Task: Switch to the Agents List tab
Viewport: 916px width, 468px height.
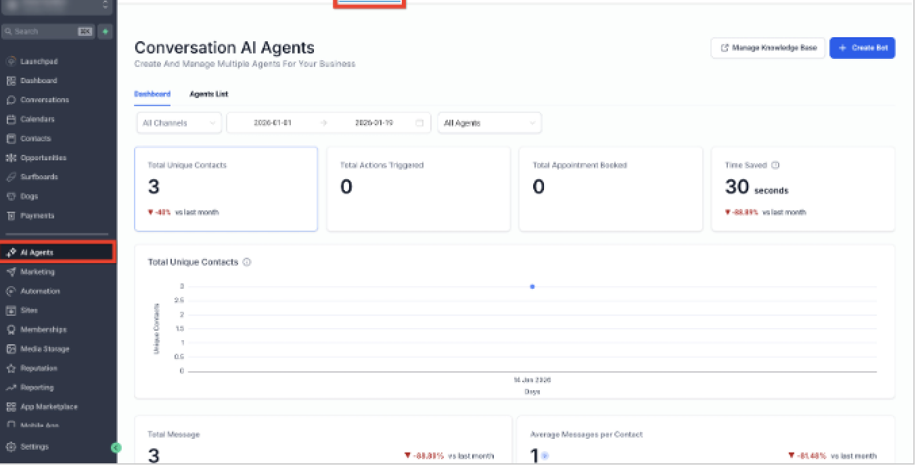Action: pos(208,94)
